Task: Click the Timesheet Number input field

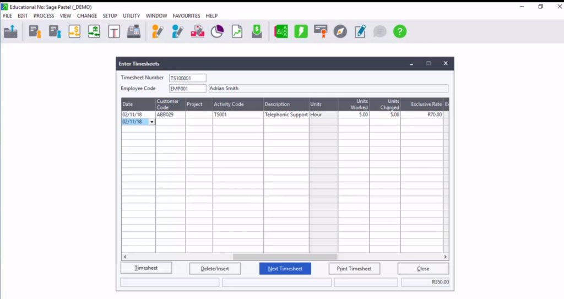Action: tap(187, 78)
